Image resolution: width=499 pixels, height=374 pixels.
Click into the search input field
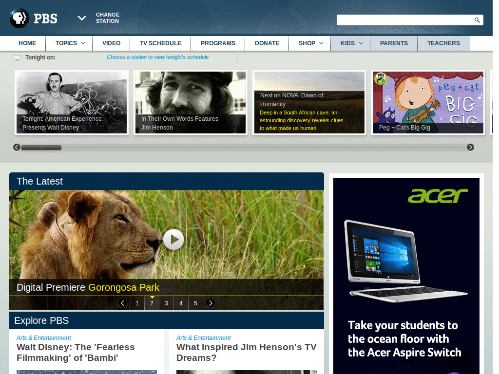(x=404, y=20)
